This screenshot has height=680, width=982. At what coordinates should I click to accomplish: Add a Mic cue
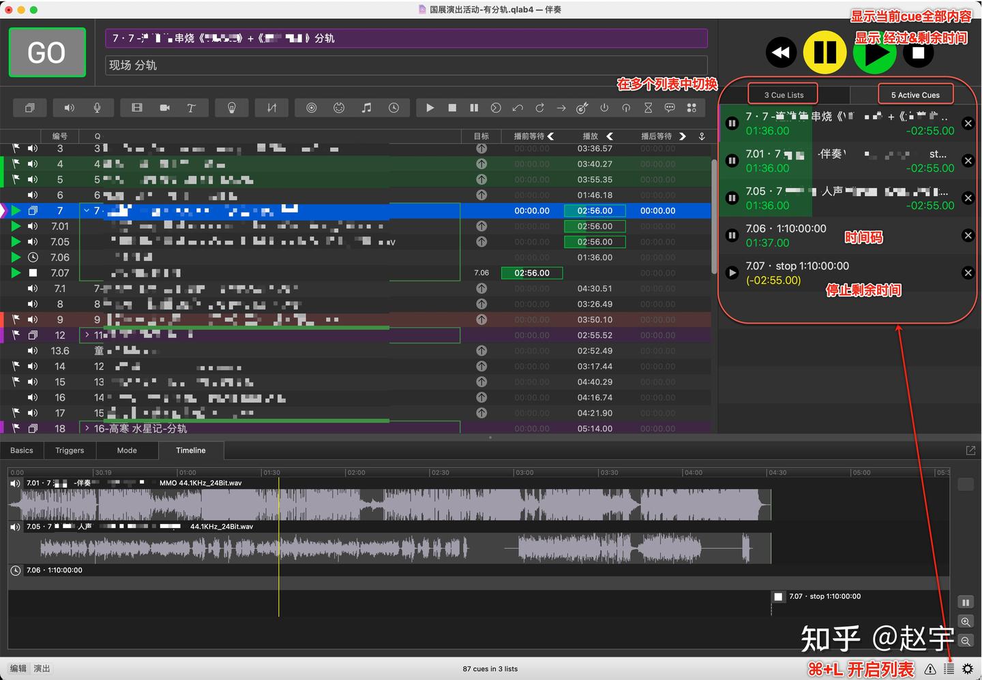[x=96, y=108]
